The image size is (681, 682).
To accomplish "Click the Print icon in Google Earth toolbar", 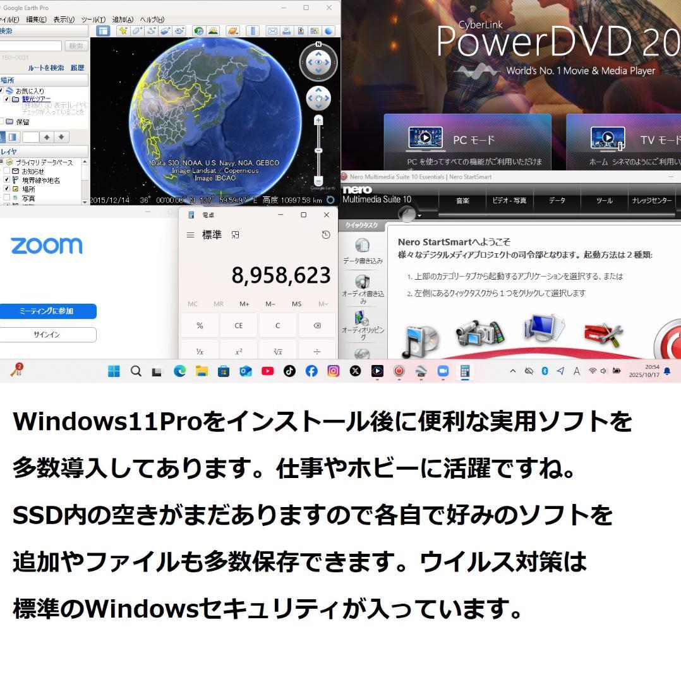I will (x=286, y=31).
